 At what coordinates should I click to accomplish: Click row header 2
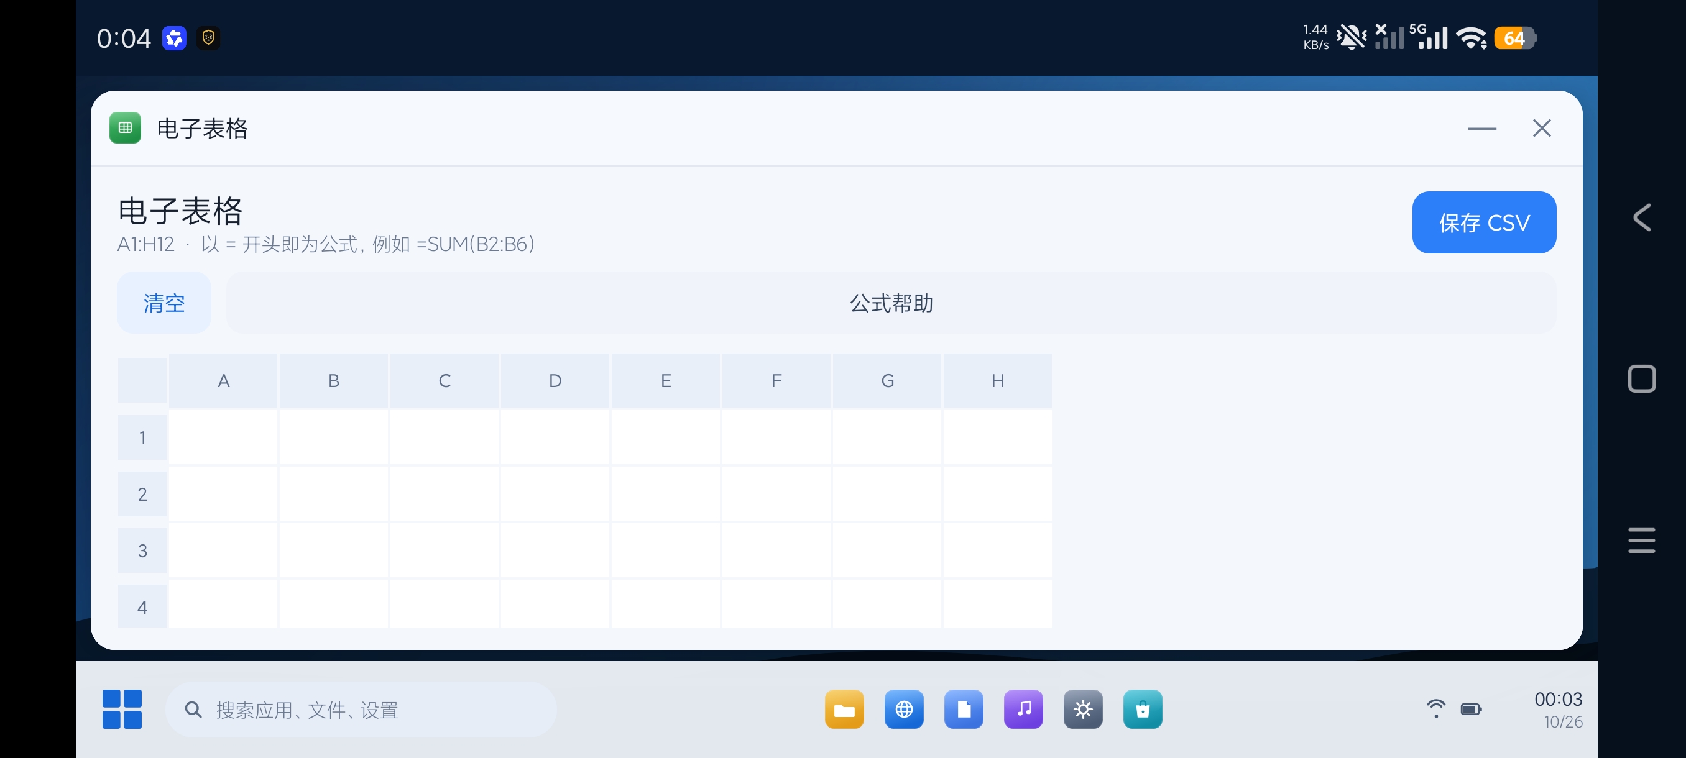coord(142,494)
